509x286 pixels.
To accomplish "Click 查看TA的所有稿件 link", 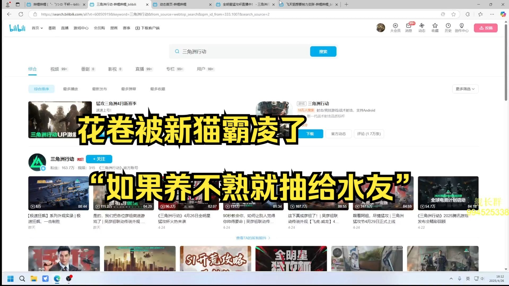I will [x=253, y=238].
